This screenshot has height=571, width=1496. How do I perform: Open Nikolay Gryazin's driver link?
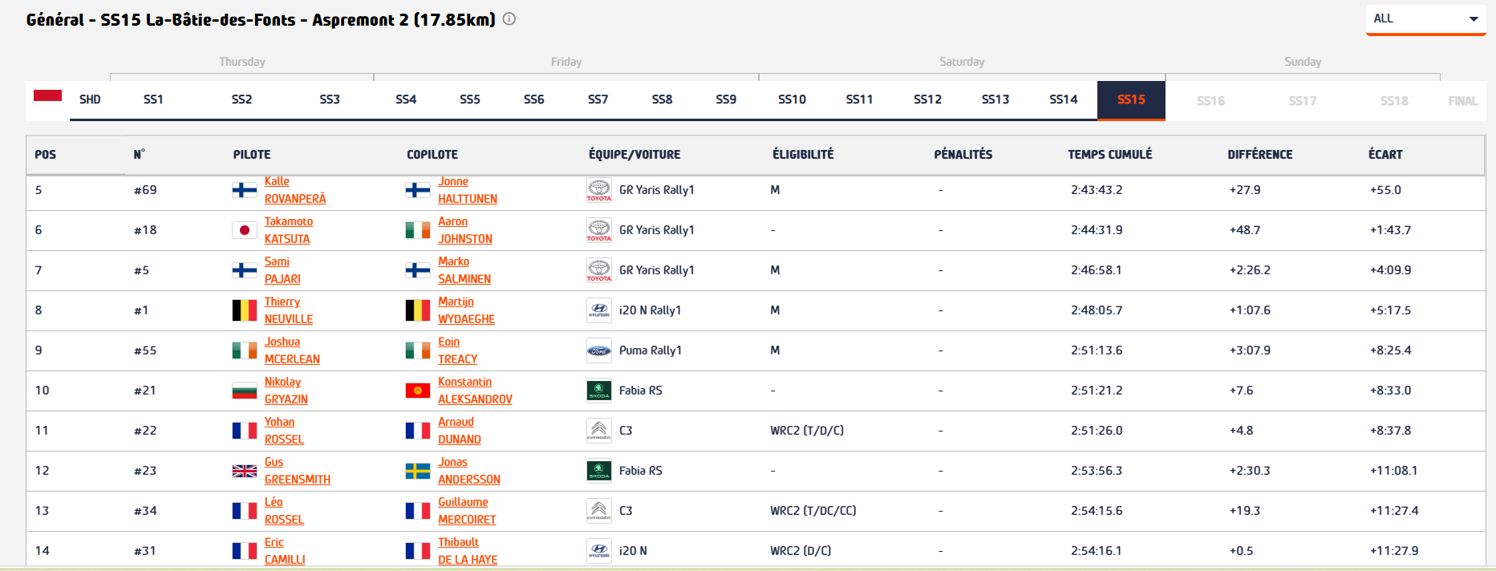tap(286, 391)
